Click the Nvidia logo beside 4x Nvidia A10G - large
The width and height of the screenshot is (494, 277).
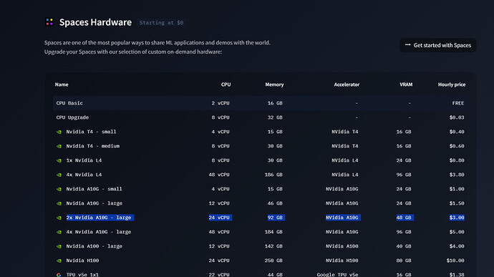point(59,232)
